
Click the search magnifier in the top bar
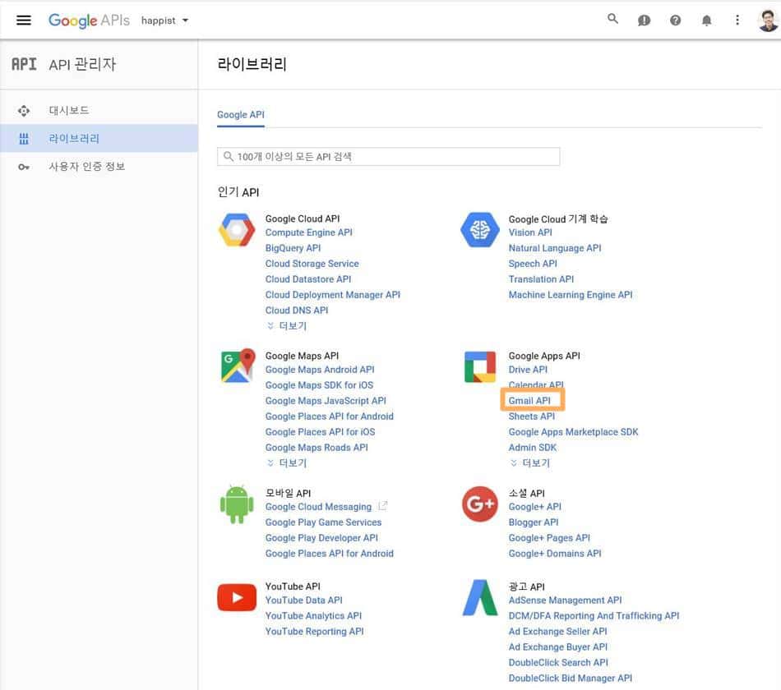point(612,19)
